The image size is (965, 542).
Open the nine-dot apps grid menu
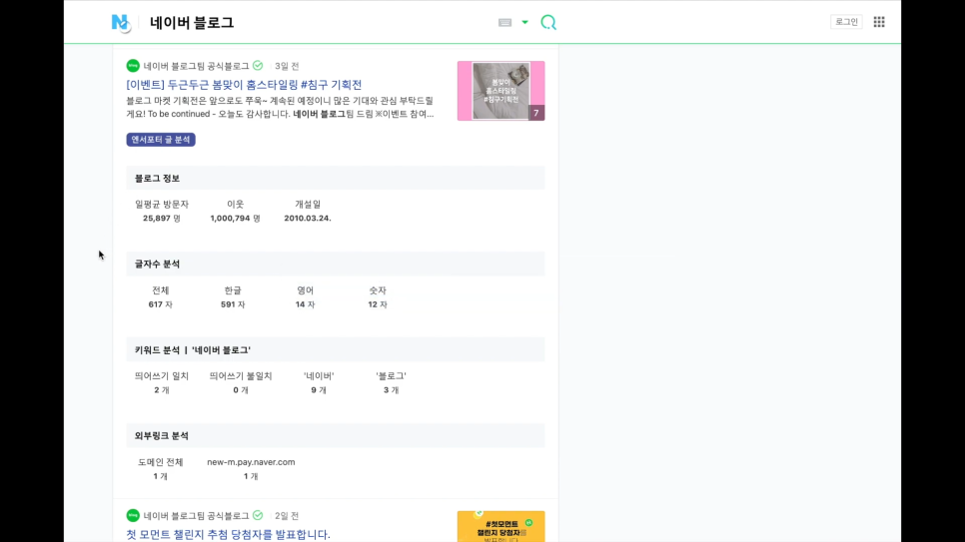[879, 22]
